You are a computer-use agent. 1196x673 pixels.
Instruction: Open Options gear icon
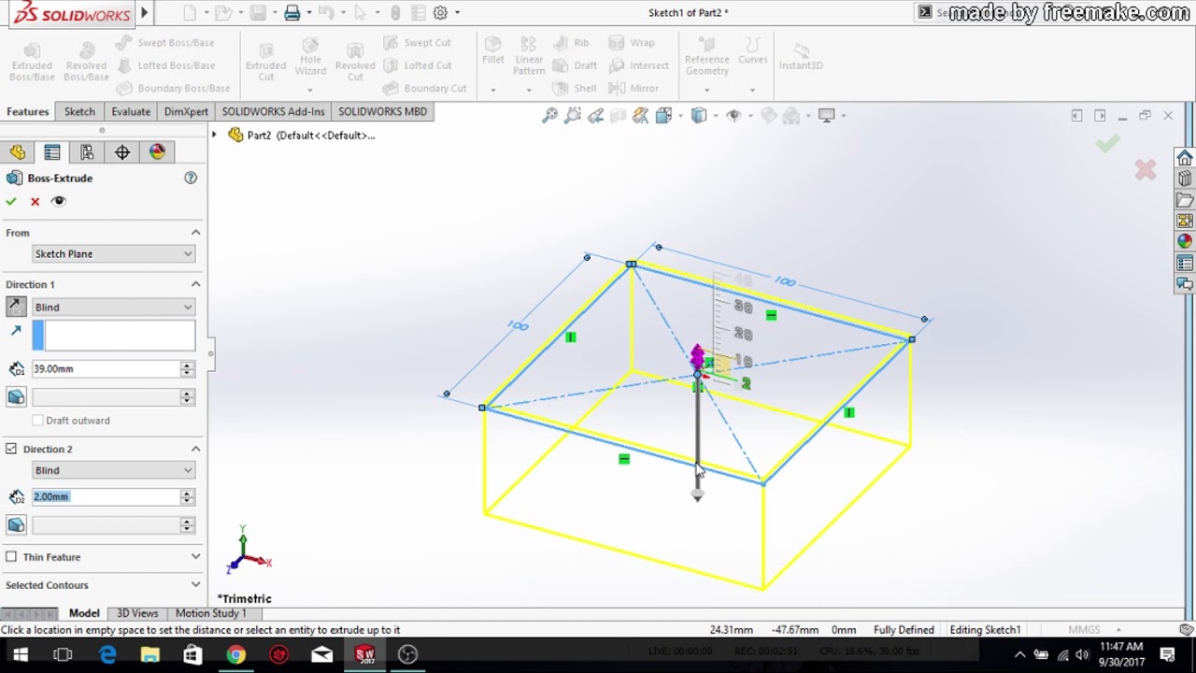(x=440, y=12)
